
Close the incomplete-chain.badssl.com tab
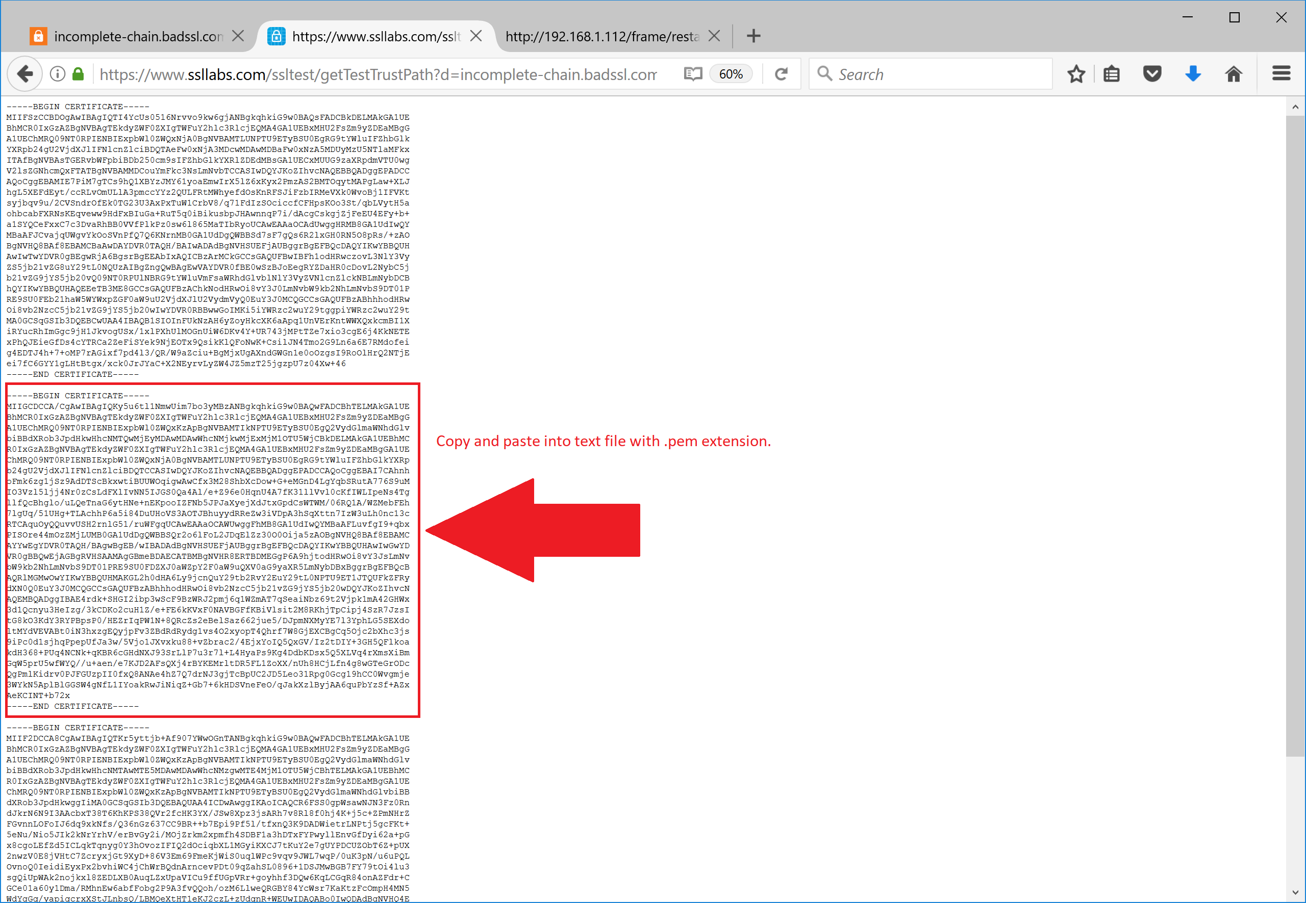pyautogui.click(x=238, y=36)
